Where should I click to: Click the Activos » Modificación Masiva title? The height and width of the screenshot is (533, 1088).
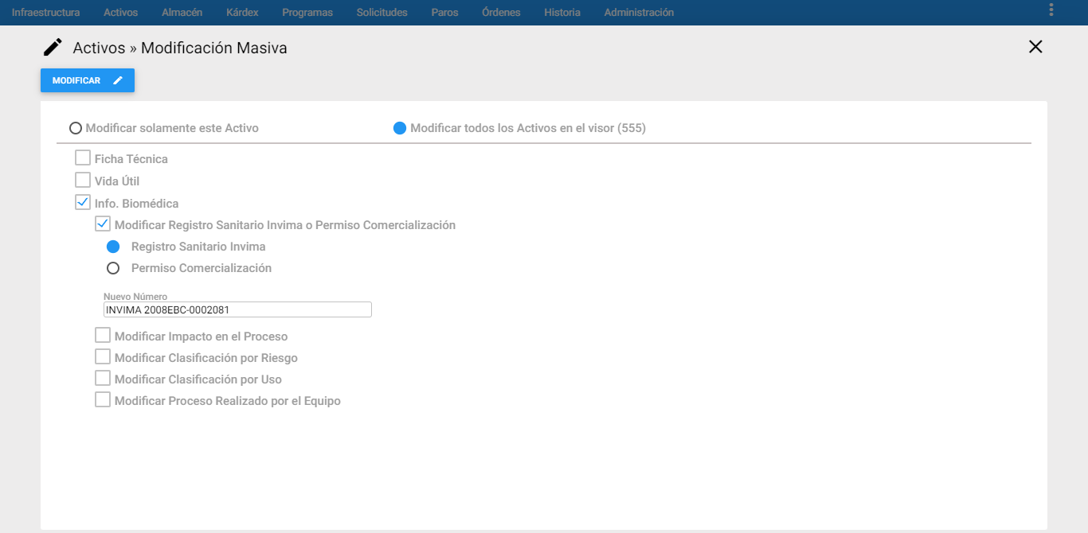pos(180,48)
